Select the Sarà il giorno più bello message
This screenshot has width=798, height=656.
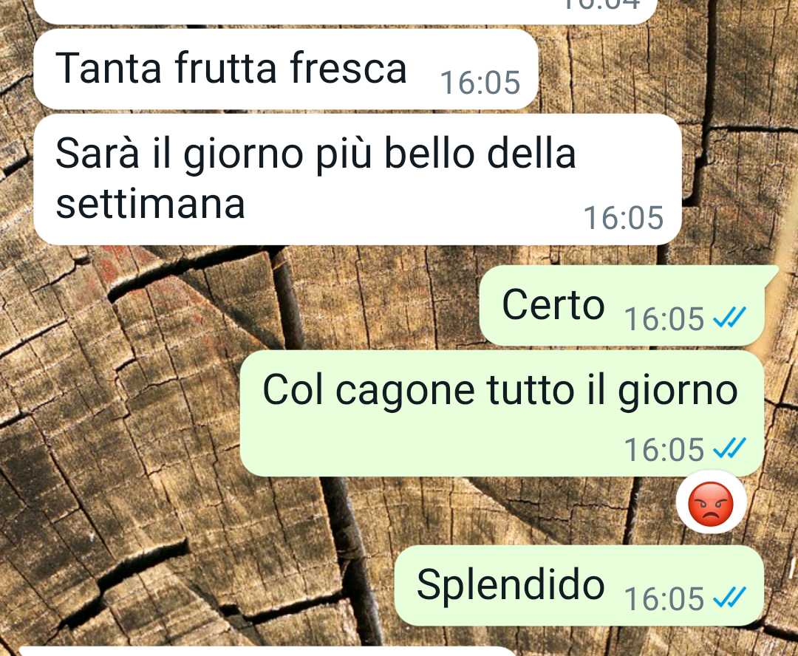[358, 179]
